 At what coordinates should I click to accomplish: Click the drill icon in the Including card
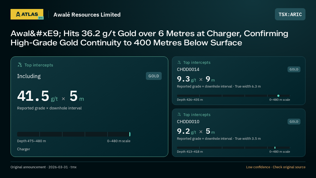[x=20, y=65]
